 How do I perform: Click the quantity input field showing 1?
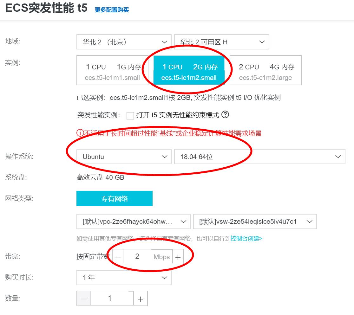click(112, 298)
